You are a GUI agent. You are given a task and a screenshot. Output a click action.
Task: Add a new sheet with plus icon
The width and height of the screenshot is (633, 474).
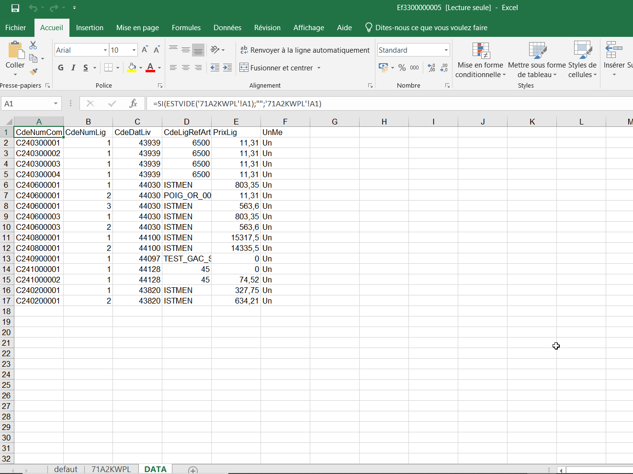click(x=193, y=470)
